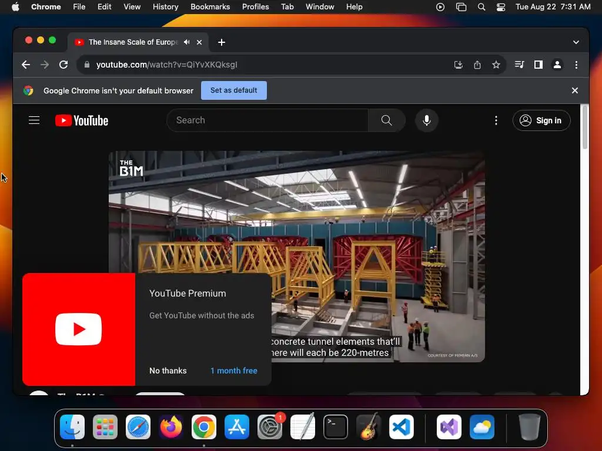
Task: Launch Safari from the dock
Action: point(138,427)
